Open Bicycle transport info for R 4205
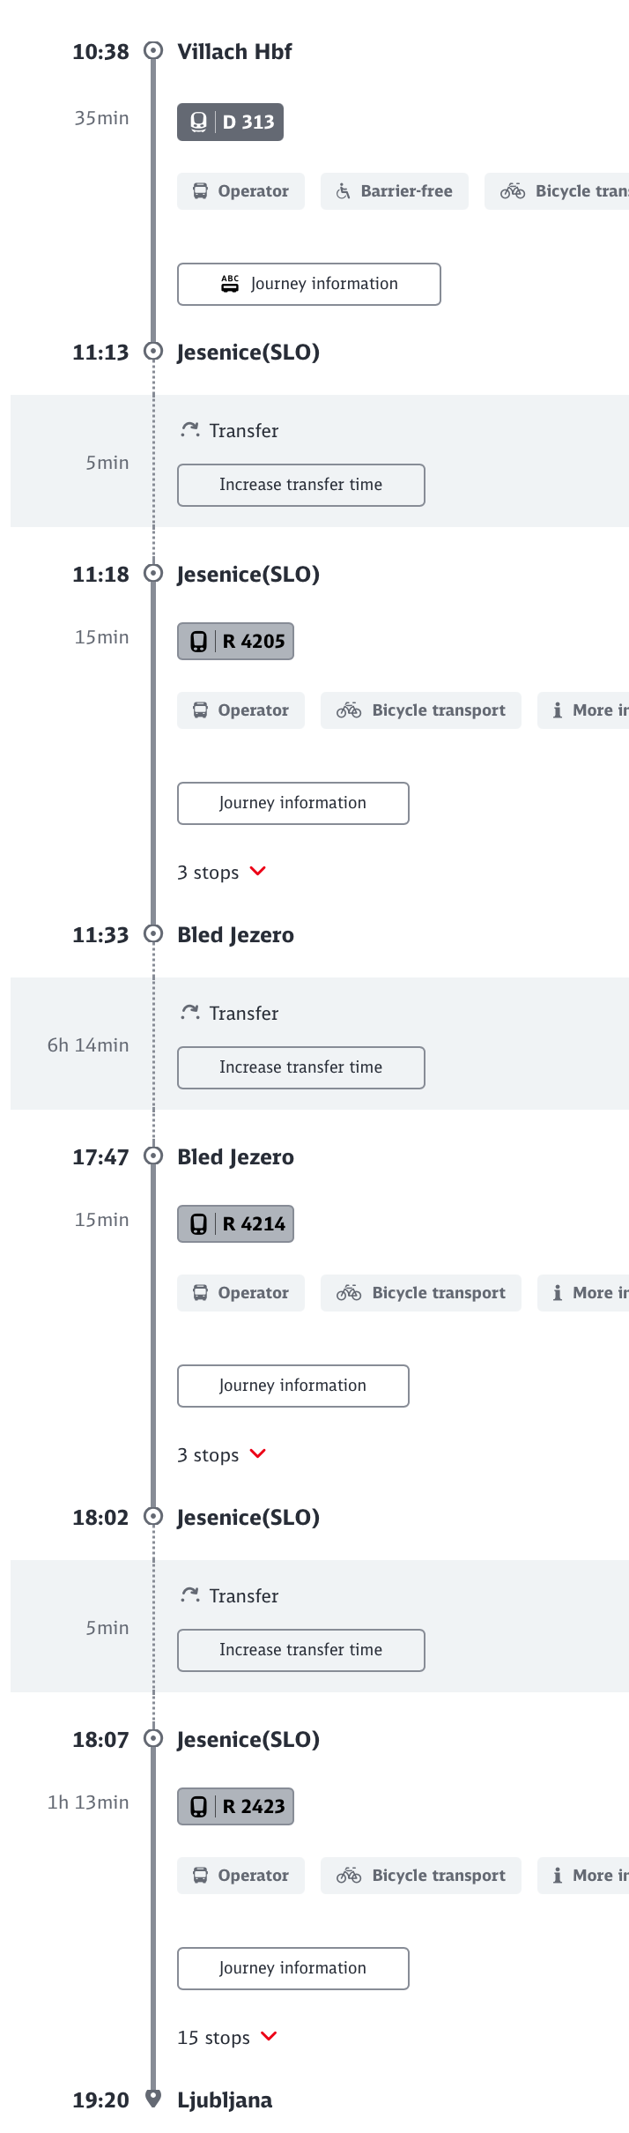The height and width of the screenshot is (2133, 629). 420,710
